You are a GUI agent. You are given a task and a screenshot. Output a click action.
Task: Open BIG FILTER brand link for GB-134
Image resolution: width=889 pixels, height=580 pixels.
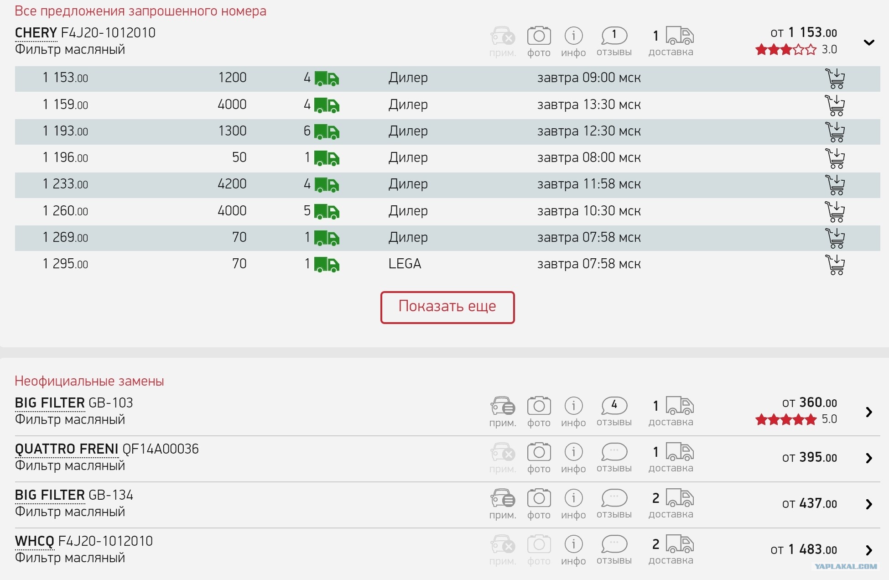(50, 495)
